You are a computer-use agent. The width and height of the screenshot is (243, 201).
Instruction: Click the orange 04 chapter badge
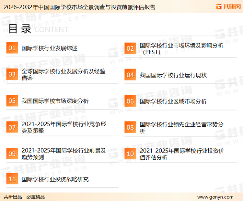[130, 75]
